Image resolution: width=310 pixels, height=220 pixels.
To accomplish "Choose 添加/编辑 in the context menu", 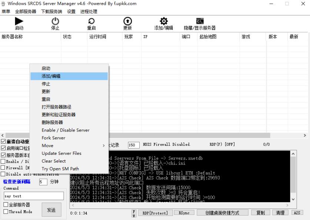I will click(69, 76).
